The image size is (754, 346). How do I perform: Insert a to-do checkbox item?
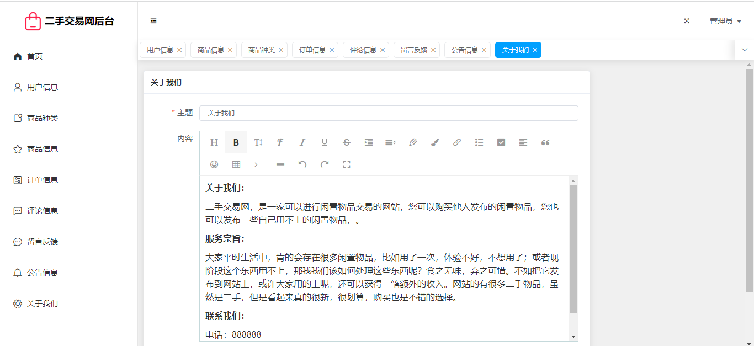click(x=501, y=142)
